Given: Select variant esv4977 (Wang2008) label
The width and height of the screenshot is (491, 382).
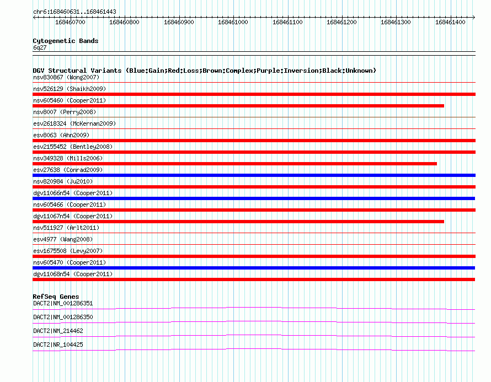Looking at the screenshot, I should (63, 239).
